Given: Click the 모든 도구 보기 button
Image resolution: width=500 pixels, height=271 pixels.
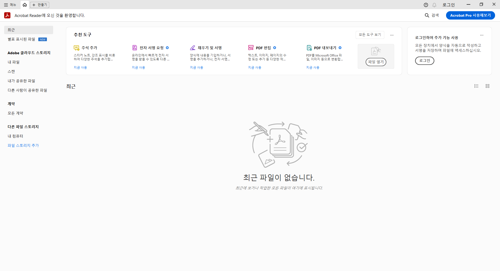Looking at the screenshot, I should click(x=370, y=35).
